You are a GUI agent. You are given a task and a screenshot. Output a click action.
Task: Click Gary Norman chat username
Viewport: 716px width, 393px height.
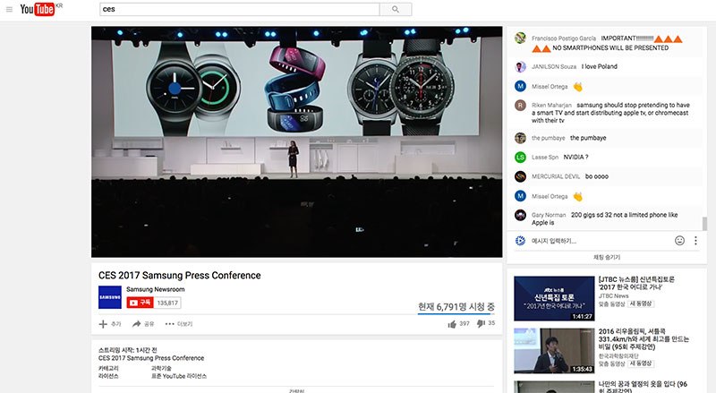[549, 215]
